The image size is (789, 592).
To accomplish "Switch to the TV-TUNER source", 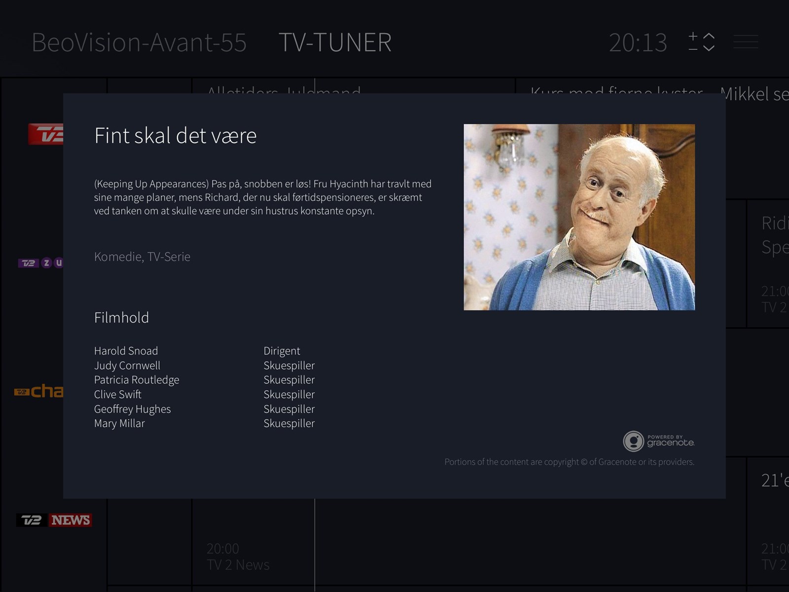I will point(335,42).
